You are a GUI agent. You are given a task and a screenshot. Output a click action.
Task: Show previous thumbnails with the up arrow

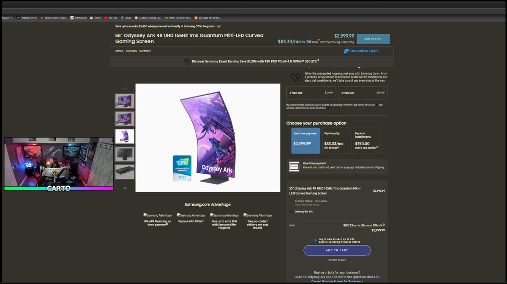click(125, 88)
